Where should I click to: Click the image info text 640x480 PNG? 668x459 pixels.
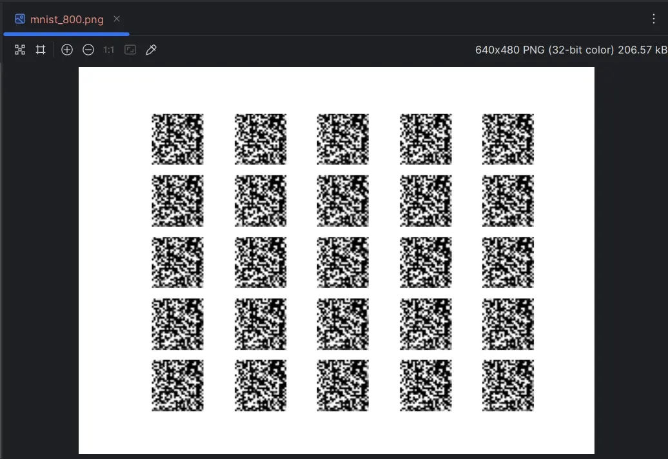pyautogui.click(x=571, y=50)
